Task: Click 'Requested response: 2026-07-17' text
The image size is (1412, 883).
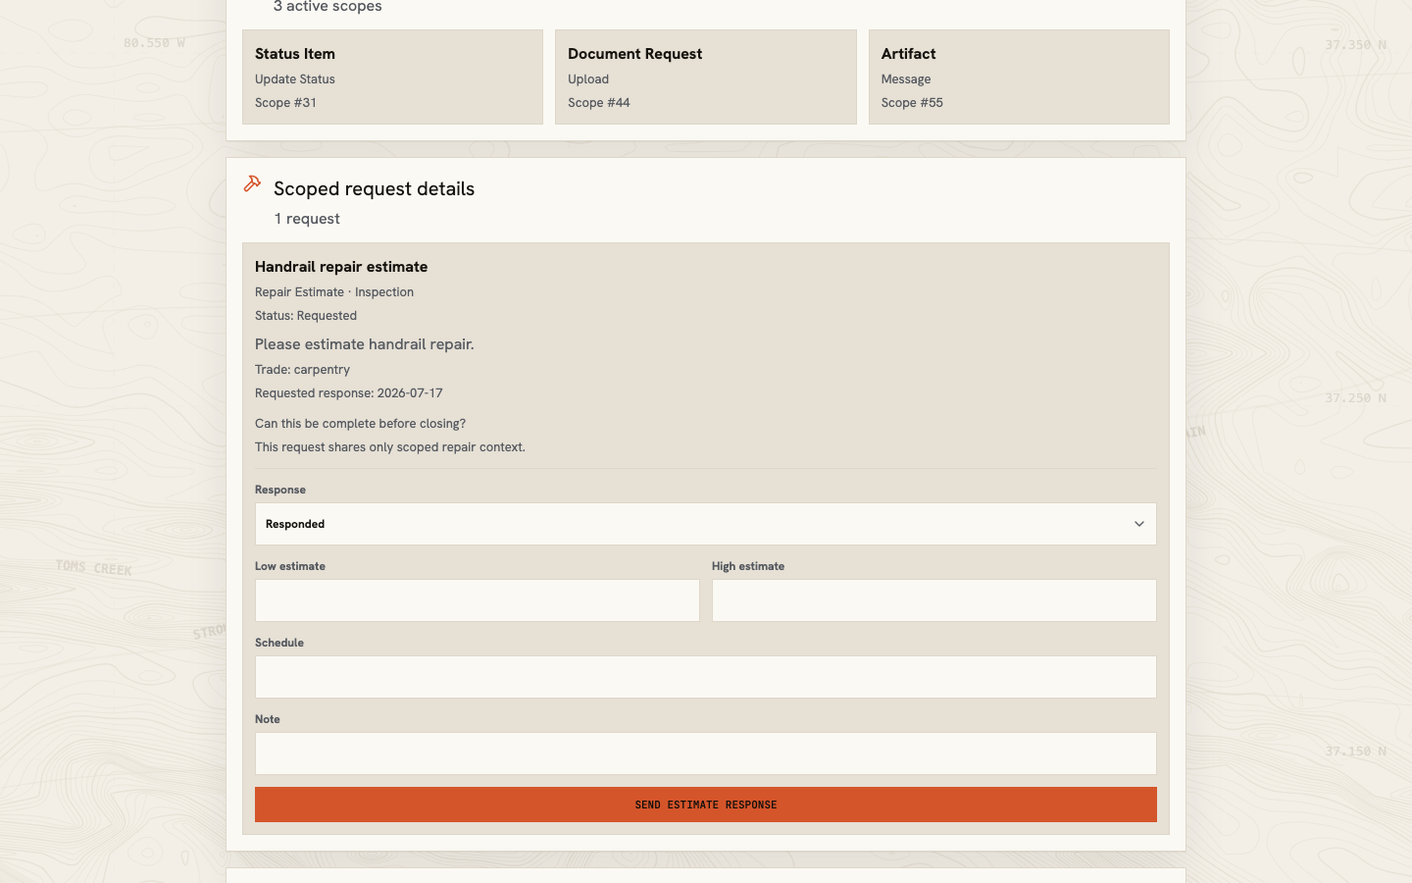Action: pyautogui.click(x=349, y=393)
